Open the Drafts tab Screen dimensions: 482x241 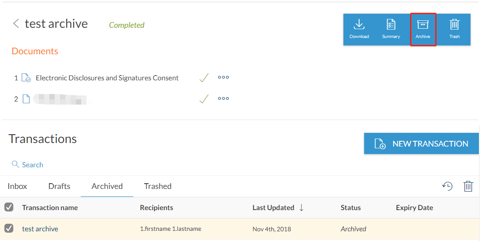[x=59, y=186]
